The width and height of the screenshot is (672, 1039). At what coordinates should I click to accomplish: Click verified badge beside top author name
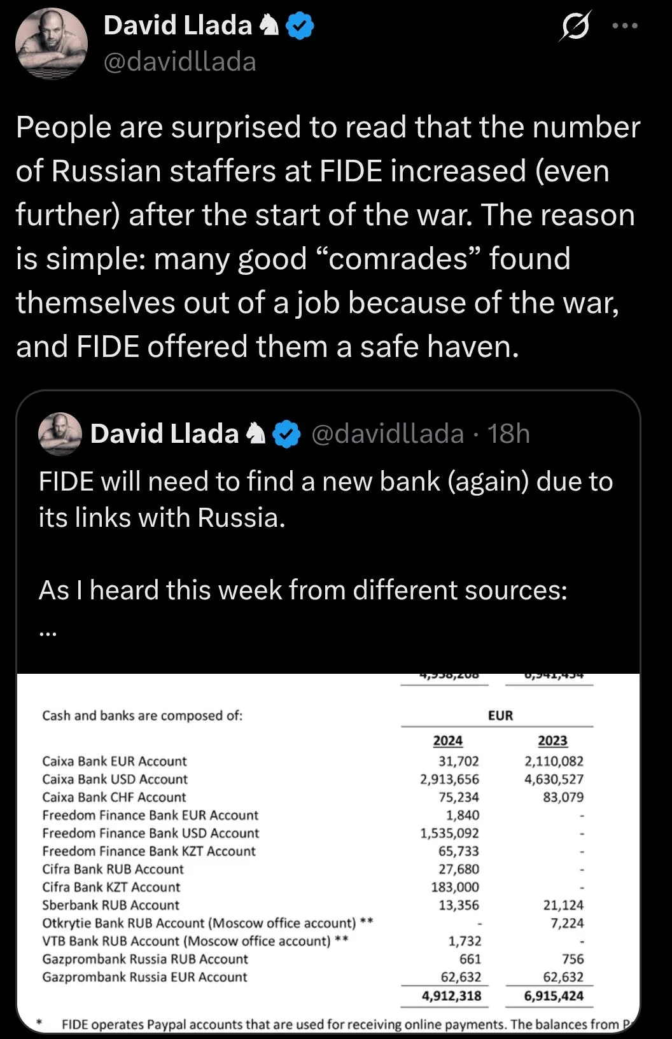point(300,25)
